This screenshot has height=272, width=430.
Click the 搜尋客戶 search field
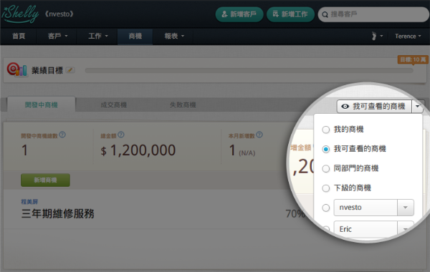373,14
